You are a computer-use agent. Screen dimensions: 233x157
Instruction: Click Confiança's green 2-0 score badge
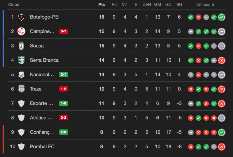(x=63, y=132)
